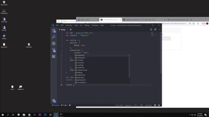209x117 pixels.
Task: Open the editor More Actions ellipsis
Action: pyautogui.click(x=160, y=30)
